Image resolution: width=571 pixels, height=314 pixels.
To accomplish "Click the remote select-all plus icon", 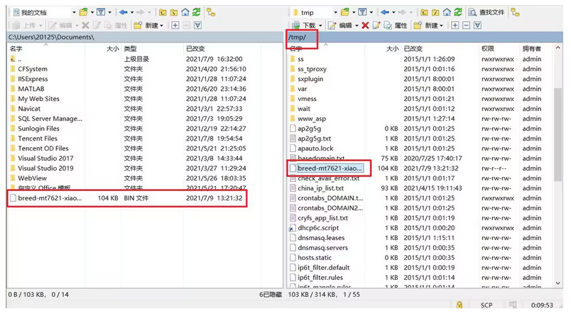I will [x=455, y=25].
